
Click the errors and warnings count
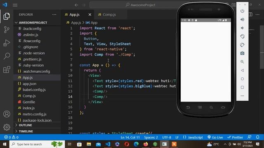pos(11,137)
